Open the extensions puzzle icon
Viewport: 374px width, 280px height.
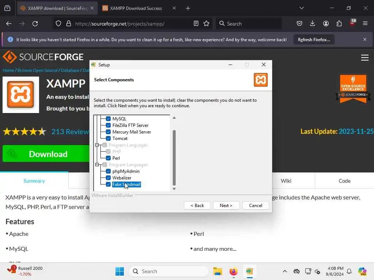point(339,24)
